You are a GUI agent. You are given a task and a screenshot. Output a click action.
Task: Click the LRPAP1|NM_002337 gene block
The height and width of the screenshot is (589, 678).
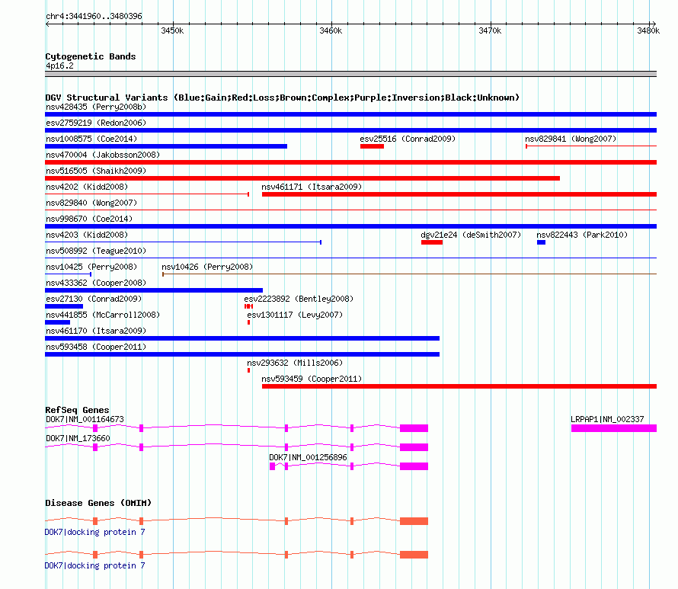click(614, 428)
